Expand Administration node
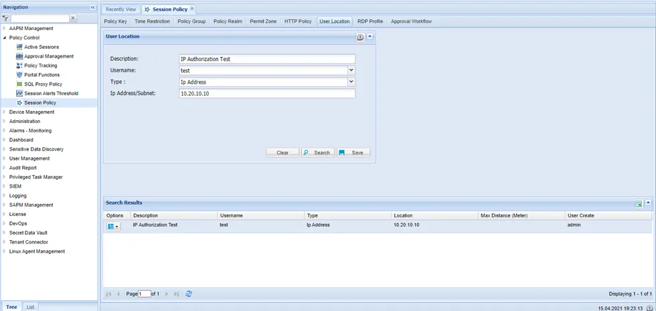The image size is (656, 311). coord(4,121)
